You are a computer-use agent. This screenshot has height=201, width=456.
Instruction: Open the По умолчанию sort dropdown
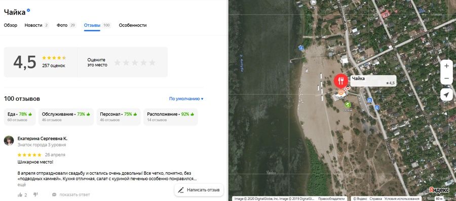click(x=186, y=99)
